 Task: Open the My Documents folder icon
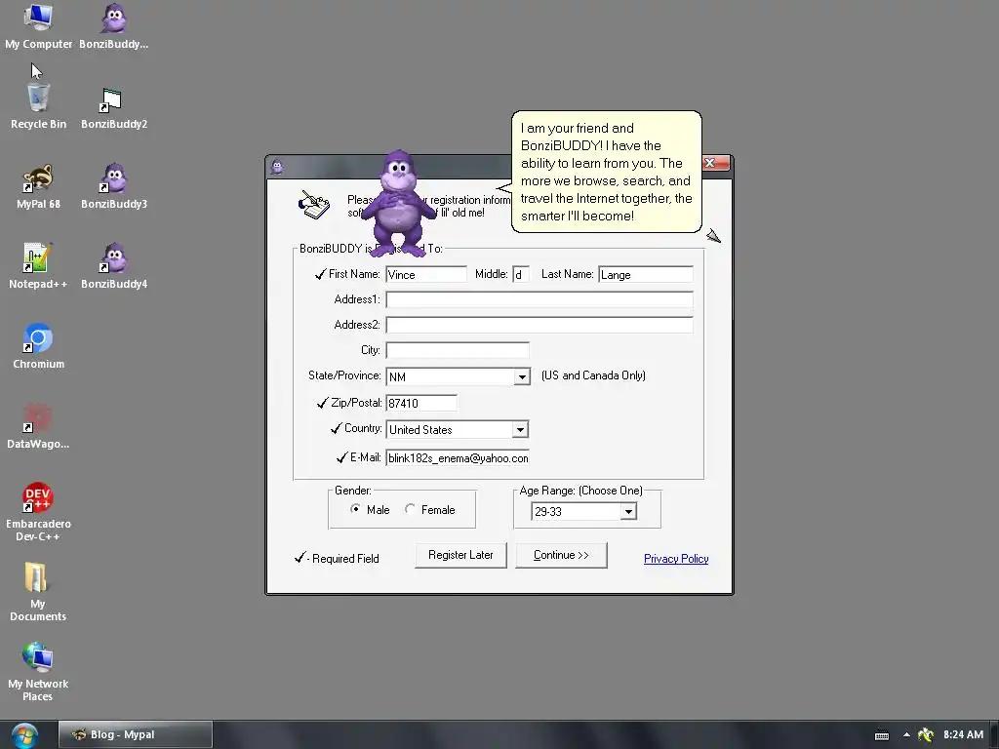coord(38,592)
